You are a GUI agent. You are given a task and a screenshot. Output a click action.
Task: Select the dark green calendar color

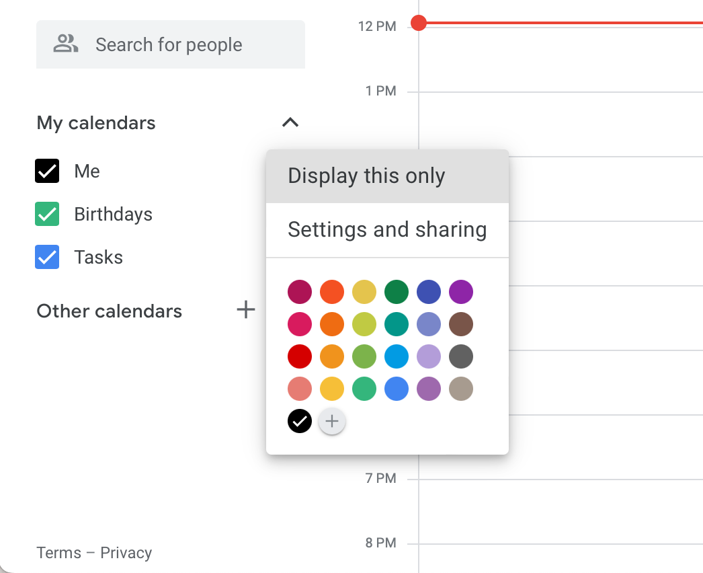point(397,292)
